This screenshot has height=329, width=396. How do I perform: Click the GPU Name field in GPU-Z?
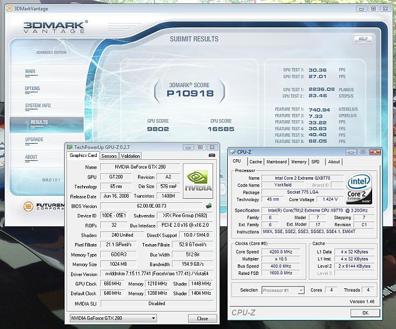click(x=140, y=167)
